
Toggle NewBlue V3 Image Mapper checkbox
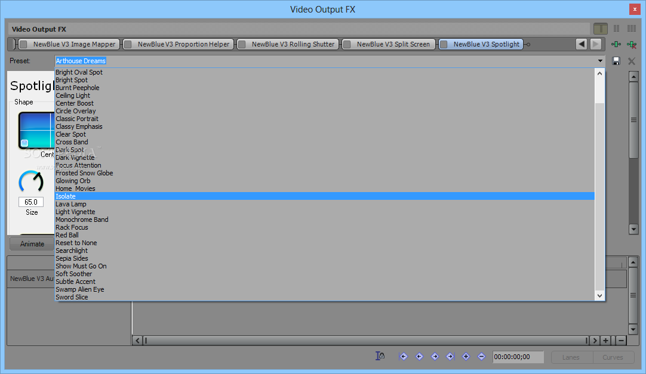click(23, 44)
